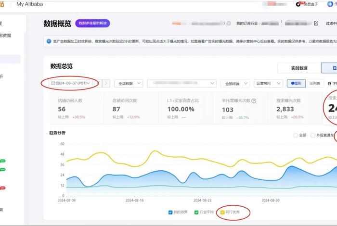Click the 2024-08-09 axis label
The image size is (337, 226).
[x=66, y=201]
